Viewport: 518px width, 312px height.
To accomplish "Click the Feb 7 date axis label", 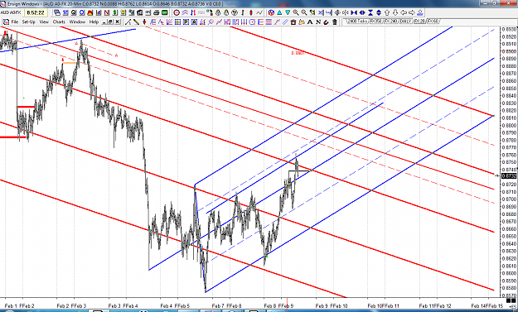I will point(218,305).
